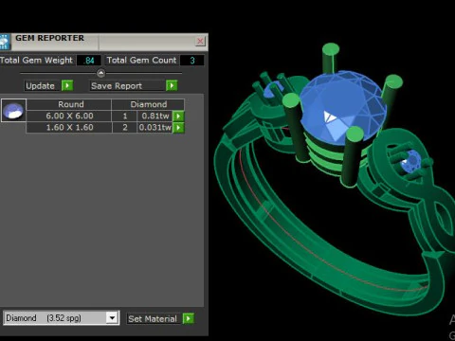455x341 pixels.
Task: Click the green arrow beside Save Report
Action: [172, 85]
